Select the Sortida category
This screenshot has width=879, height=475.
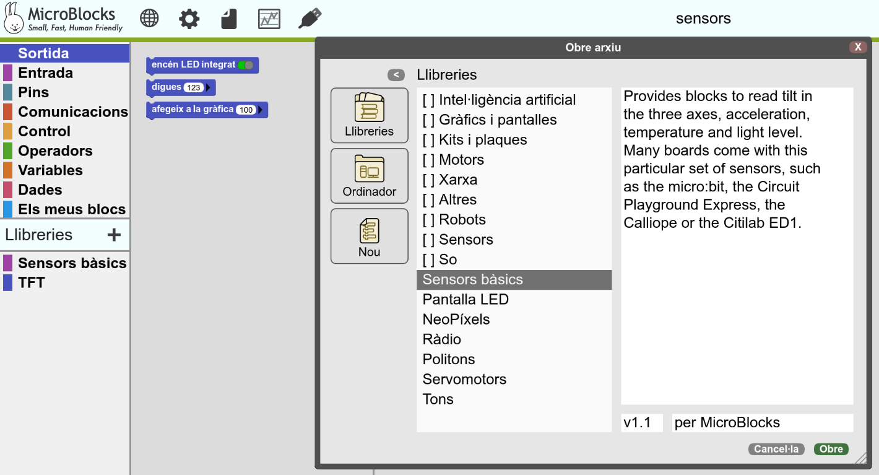pyautogui.click(x=64, y=53)
